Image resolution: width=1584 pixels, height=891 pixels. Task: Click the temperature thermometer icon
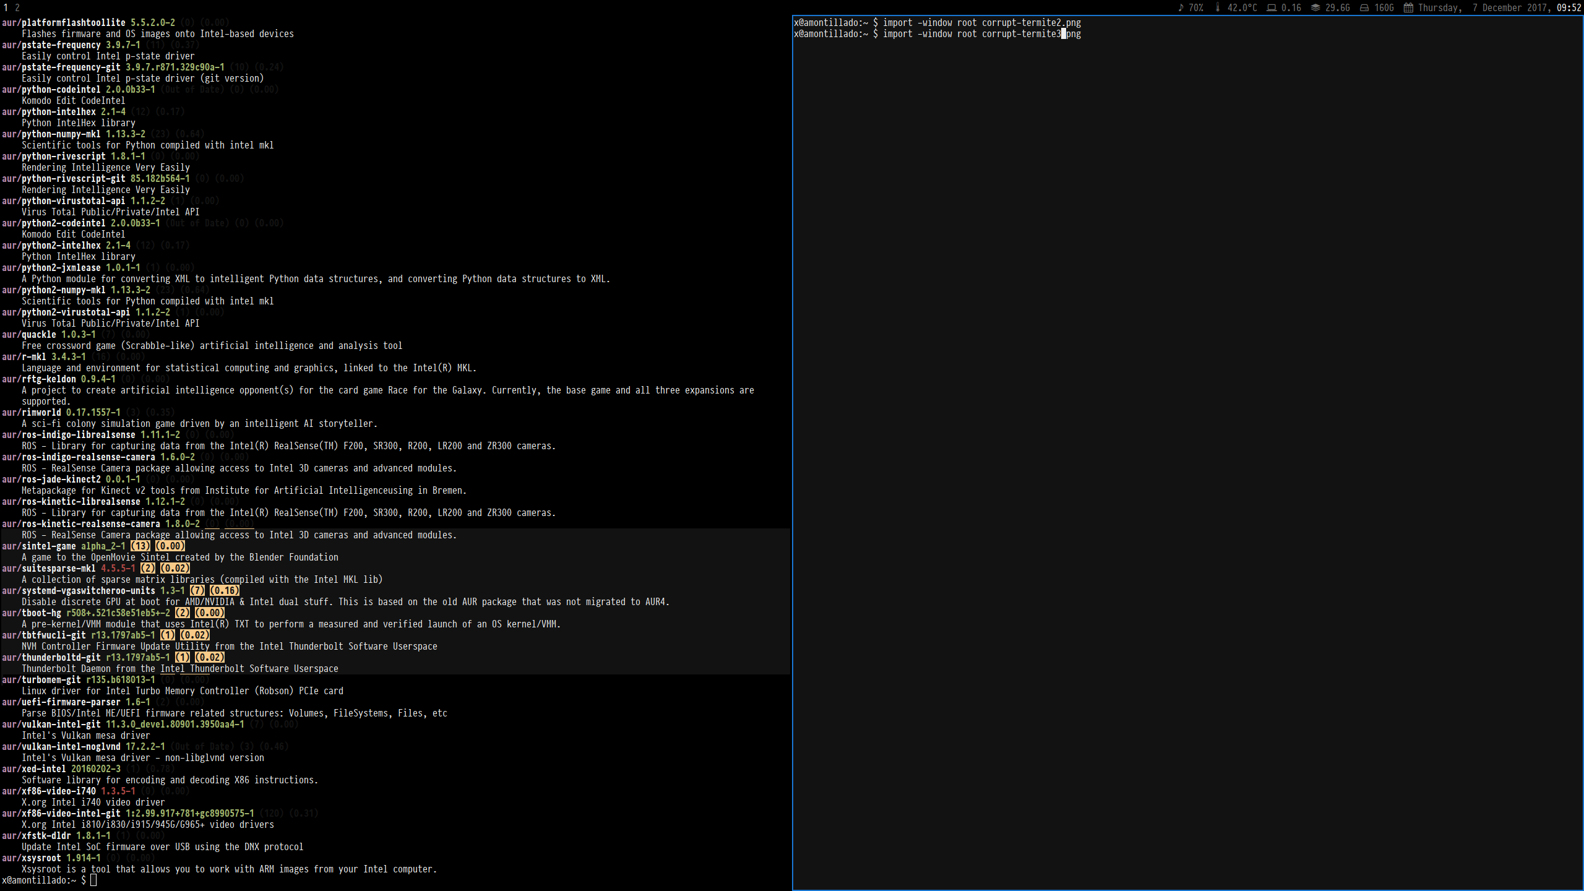coord(1218,8)
